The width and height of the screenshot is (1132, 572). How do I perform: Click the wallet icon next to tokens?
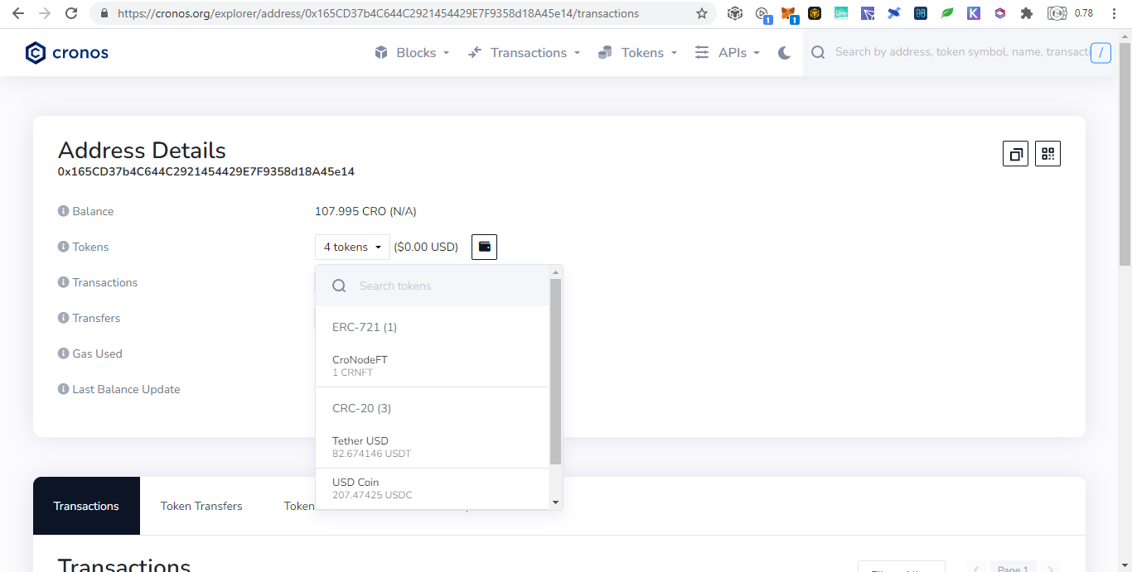tap(485, 247)
